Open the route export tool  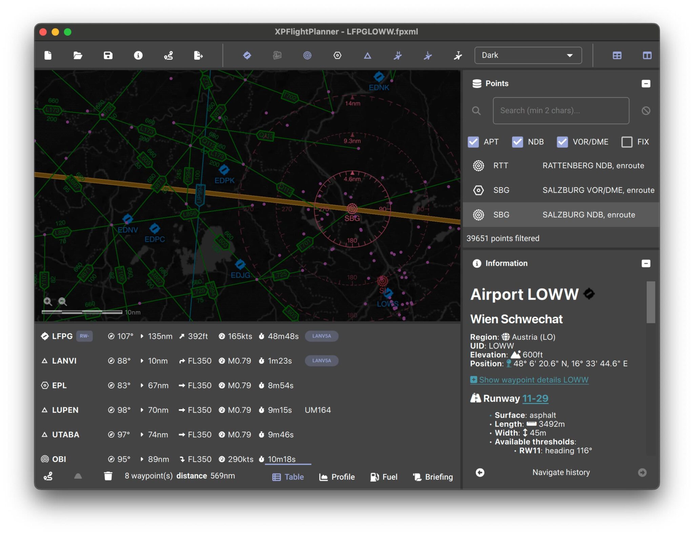pyautogui.click(x=198, y=55)
